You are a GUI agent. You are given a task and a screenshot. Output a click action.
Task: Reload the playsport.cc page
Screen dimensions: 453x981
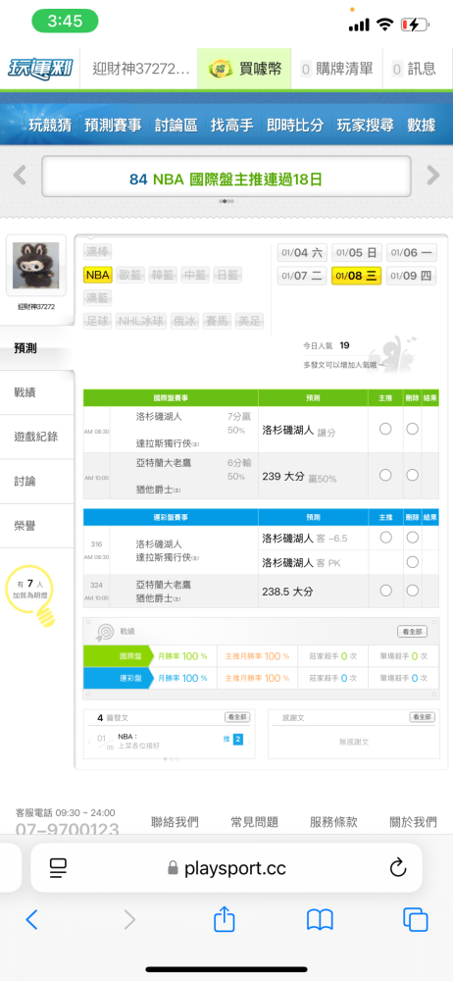coord(398,867)
